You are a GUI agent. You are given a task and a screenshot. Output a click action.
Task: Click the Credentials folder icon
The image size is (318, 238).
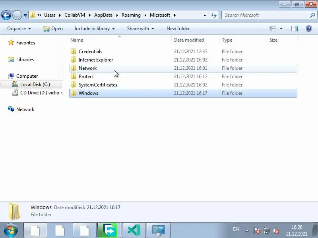click(x=74, y=51)
